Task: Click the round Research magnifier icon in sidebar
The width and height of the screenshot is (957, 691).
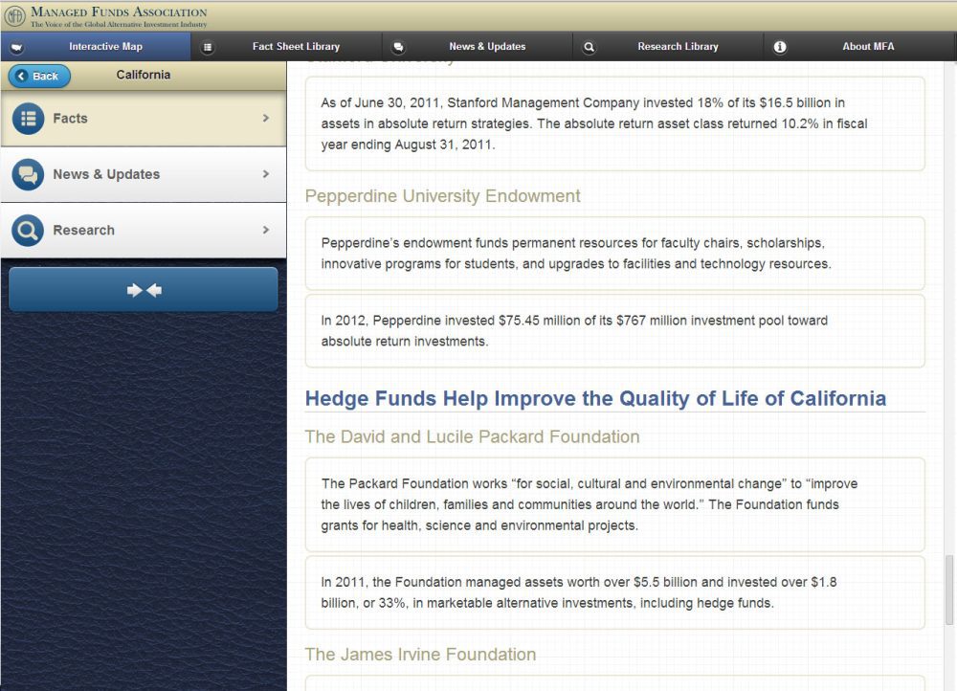Action: [28, 230]
